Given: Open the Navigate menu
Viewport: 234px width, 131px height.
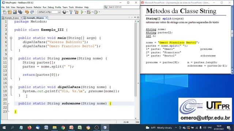Looking at the screenshot, I should tap(20, 7).
